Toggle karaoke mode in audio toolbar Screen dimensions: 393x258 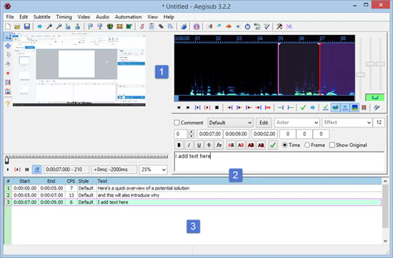click(377, 108)
